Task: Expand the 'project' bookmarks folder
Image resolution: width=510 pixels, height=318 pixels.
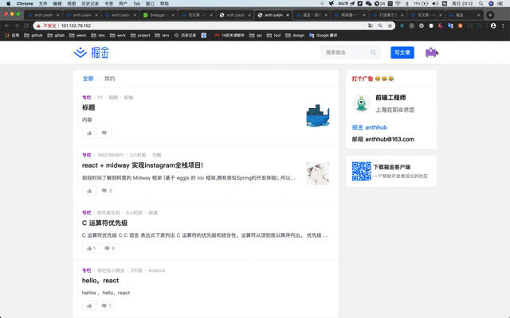Action: [x=140, y=35]
